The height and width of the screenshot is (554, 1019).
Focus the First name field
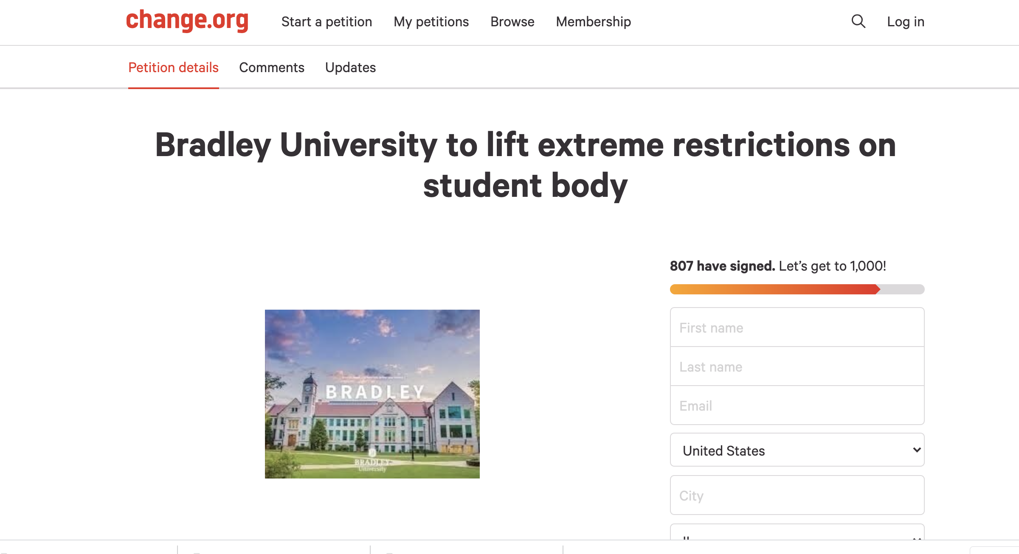tap(797, 327)
